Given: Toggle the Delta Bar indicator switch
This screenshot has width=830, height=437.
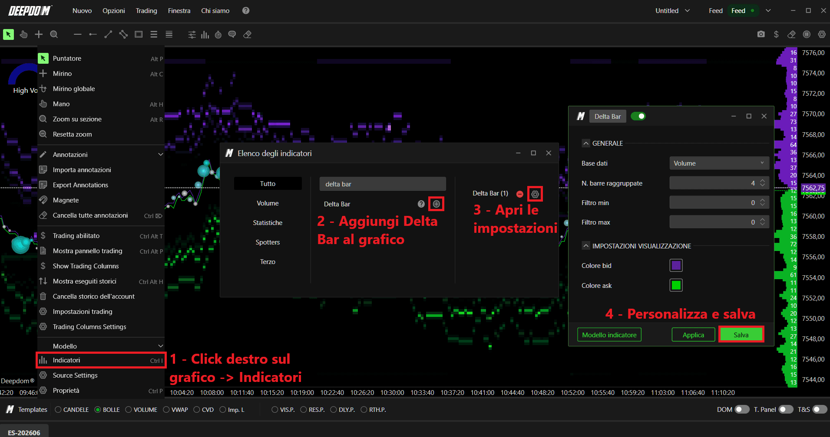Looking at the screenshot, I should click(x=638, y=116).
